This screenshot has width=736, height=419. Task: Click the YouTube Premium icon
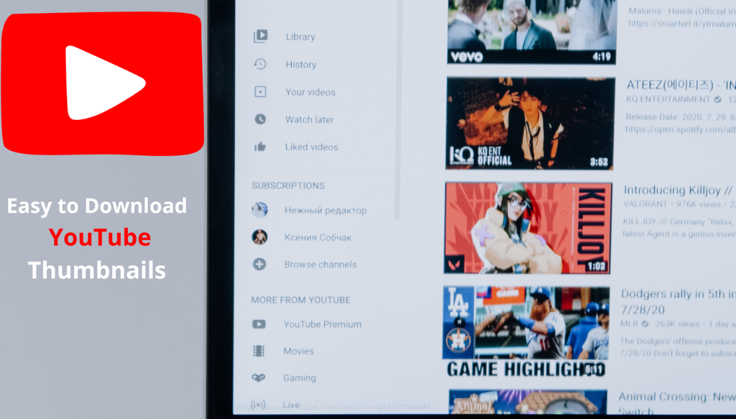(258, 324)
